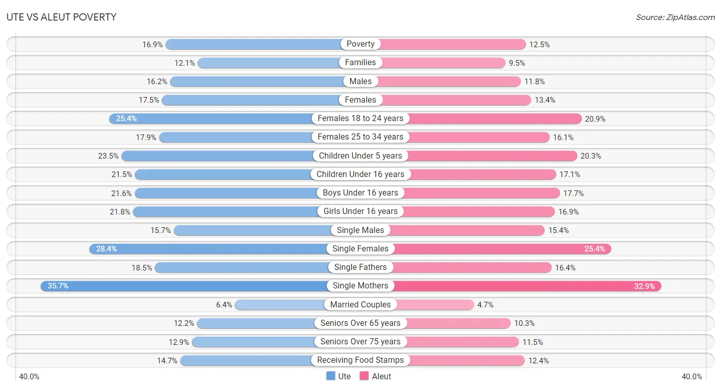Toggle the Ute legend label

pos(345,376)
